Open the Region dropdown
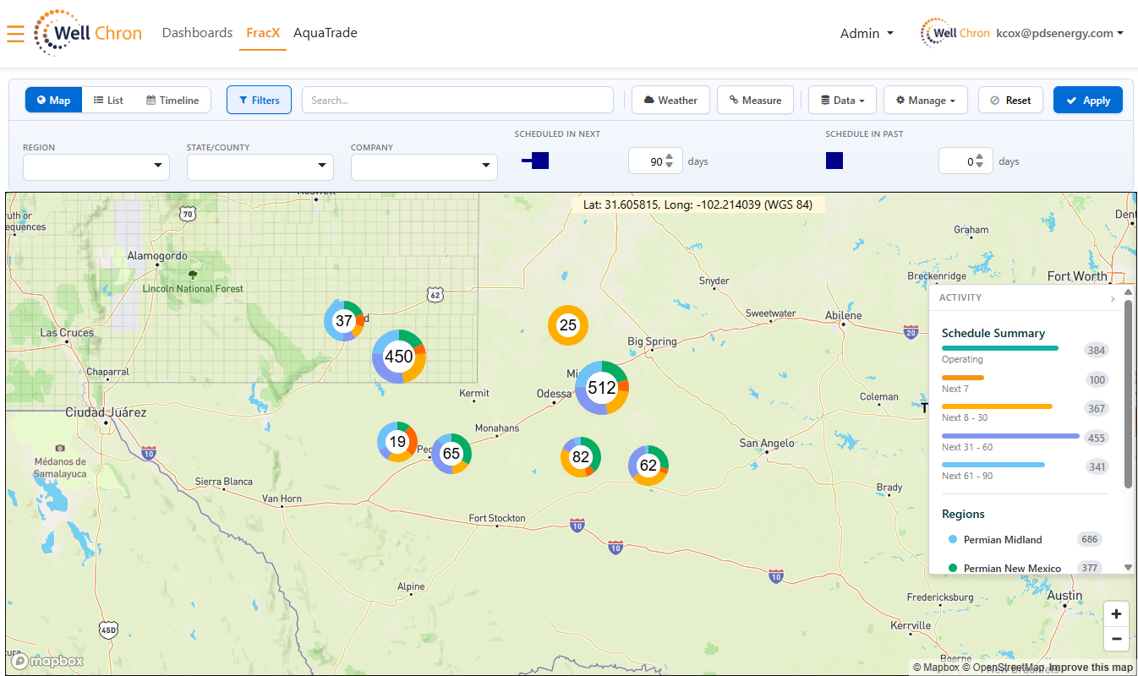Image resolution: width=1138 pixels, height=676 pixels. click(96, 166)
